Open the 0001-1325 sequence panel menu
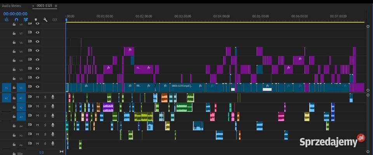 tap(56, 6)
